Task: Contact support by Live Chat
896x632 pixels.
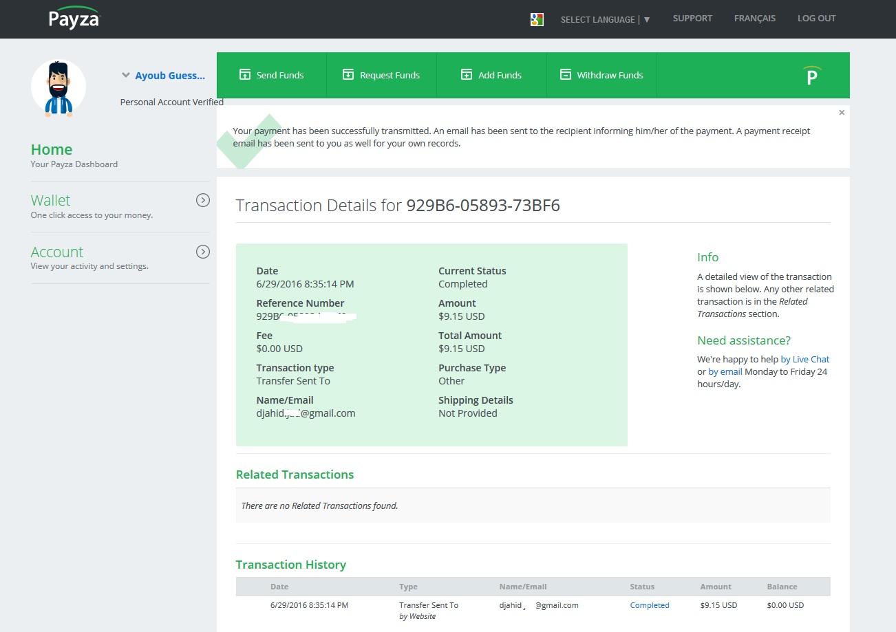Action: pyautogui.click(x=804, y=359)
